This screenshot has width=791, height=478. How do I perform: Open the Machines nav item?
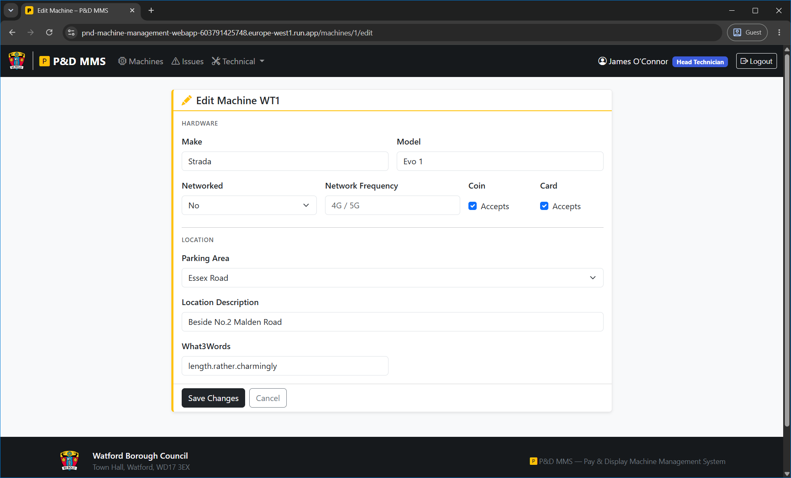coord(141,61)
